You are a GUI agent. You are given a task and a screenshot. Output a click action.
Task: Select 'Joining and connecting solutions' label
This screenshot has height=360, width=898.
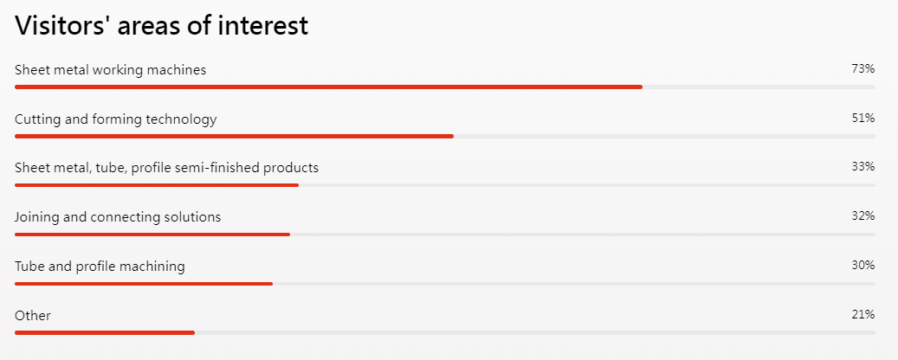(x=118, y=217)
